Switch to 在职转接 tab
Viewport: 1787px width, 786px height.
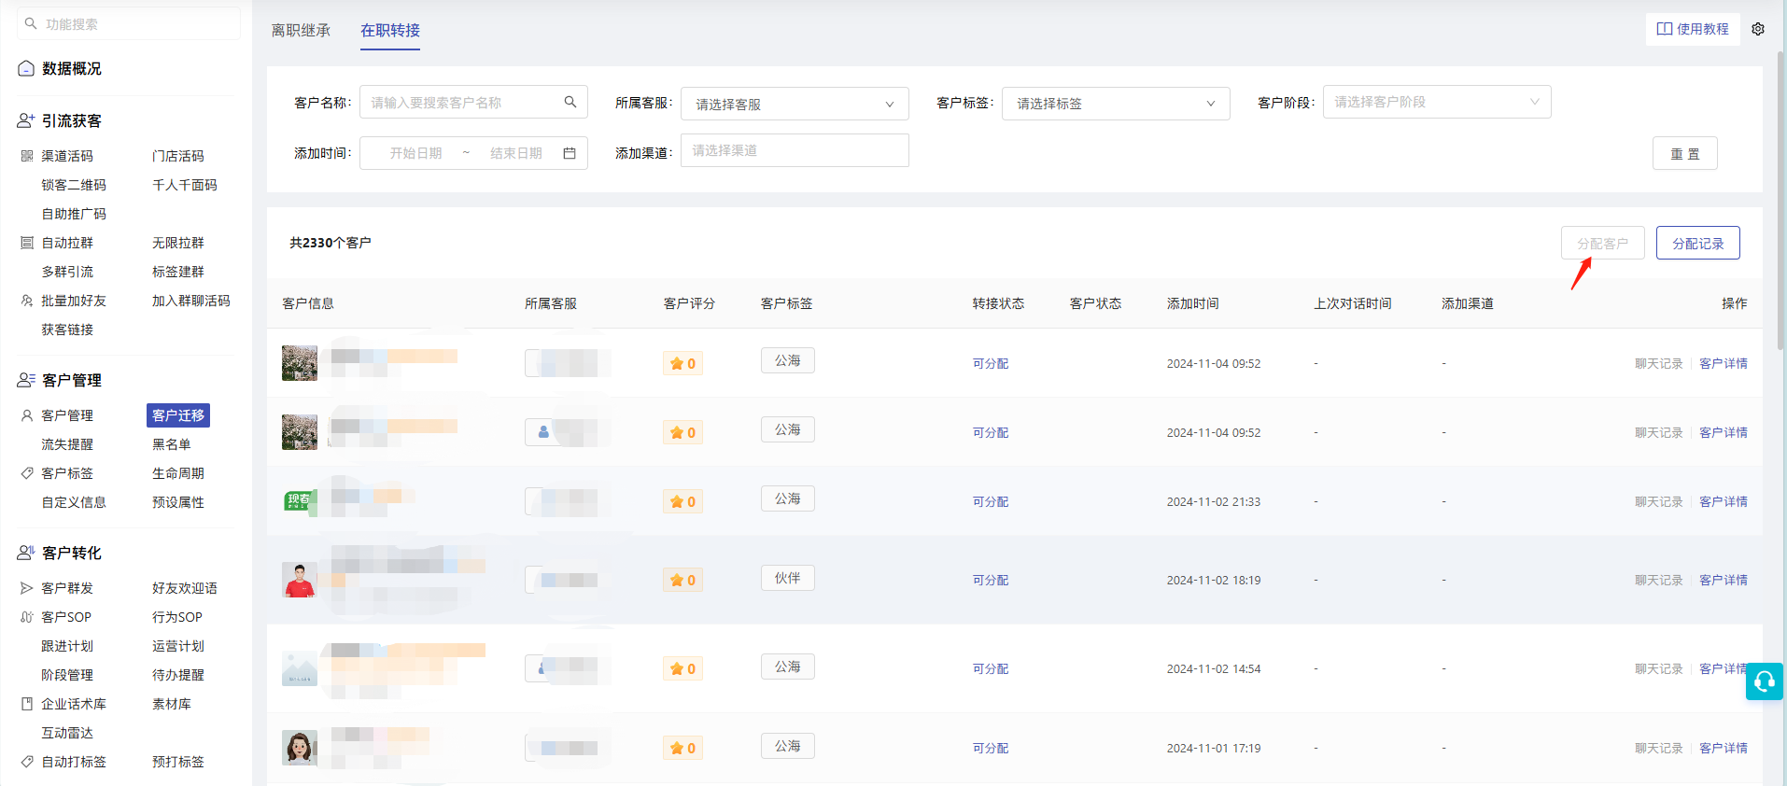[390, 31]
